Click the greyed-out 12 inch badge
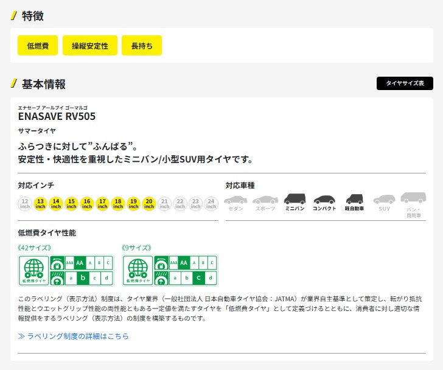 [25, 204]
